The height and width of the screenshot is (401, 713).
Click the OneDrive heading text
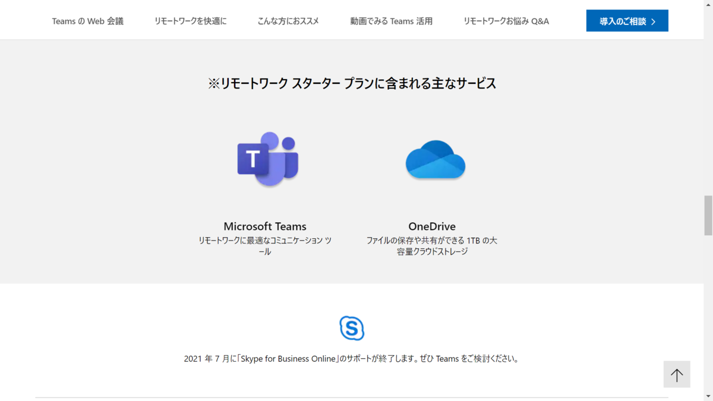pos(432,226)
